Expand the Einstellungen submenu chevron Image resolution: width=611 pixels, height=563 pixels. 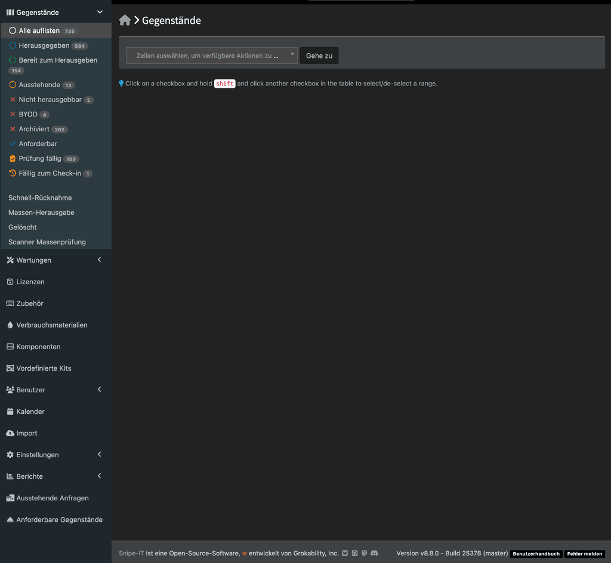[100, 454]
